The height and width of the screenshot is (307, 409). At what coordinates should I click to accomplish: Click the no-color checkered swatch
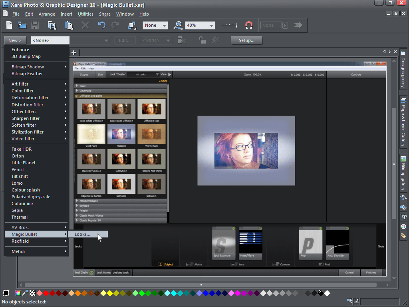click(32, 293)
